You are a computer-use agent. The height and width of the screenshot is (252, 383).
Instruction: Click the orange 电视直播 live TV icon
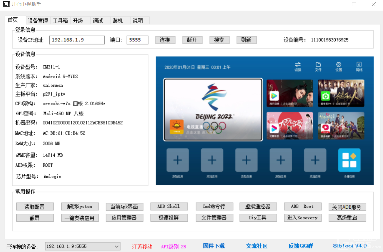click(177, 127)
